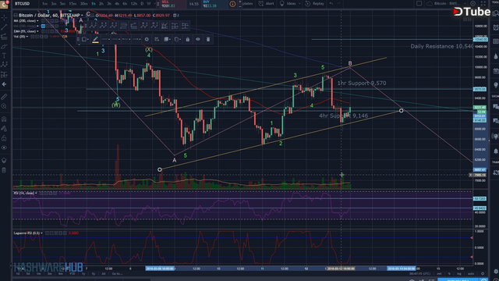Screen dimensions: 499x281
Task: Open the object tree layers icon
Action: 4,161
